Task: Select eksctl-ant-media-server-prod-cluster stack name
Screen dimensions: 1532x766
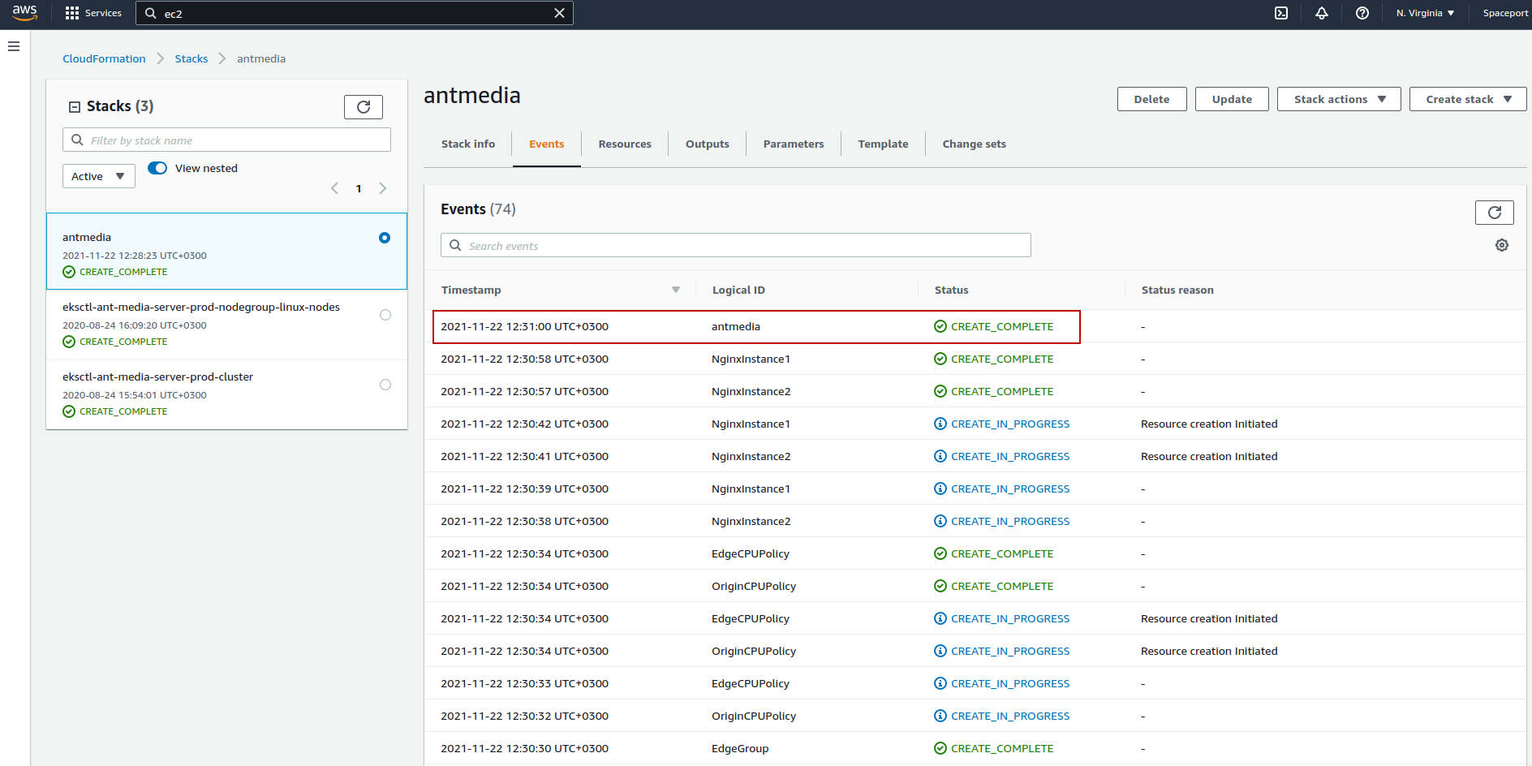Action: (157, 377)
